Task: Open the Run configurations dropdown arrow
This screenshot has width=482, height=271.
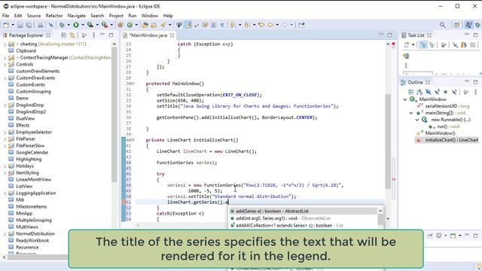Action: pyautogui.click(x=83, y=25)
